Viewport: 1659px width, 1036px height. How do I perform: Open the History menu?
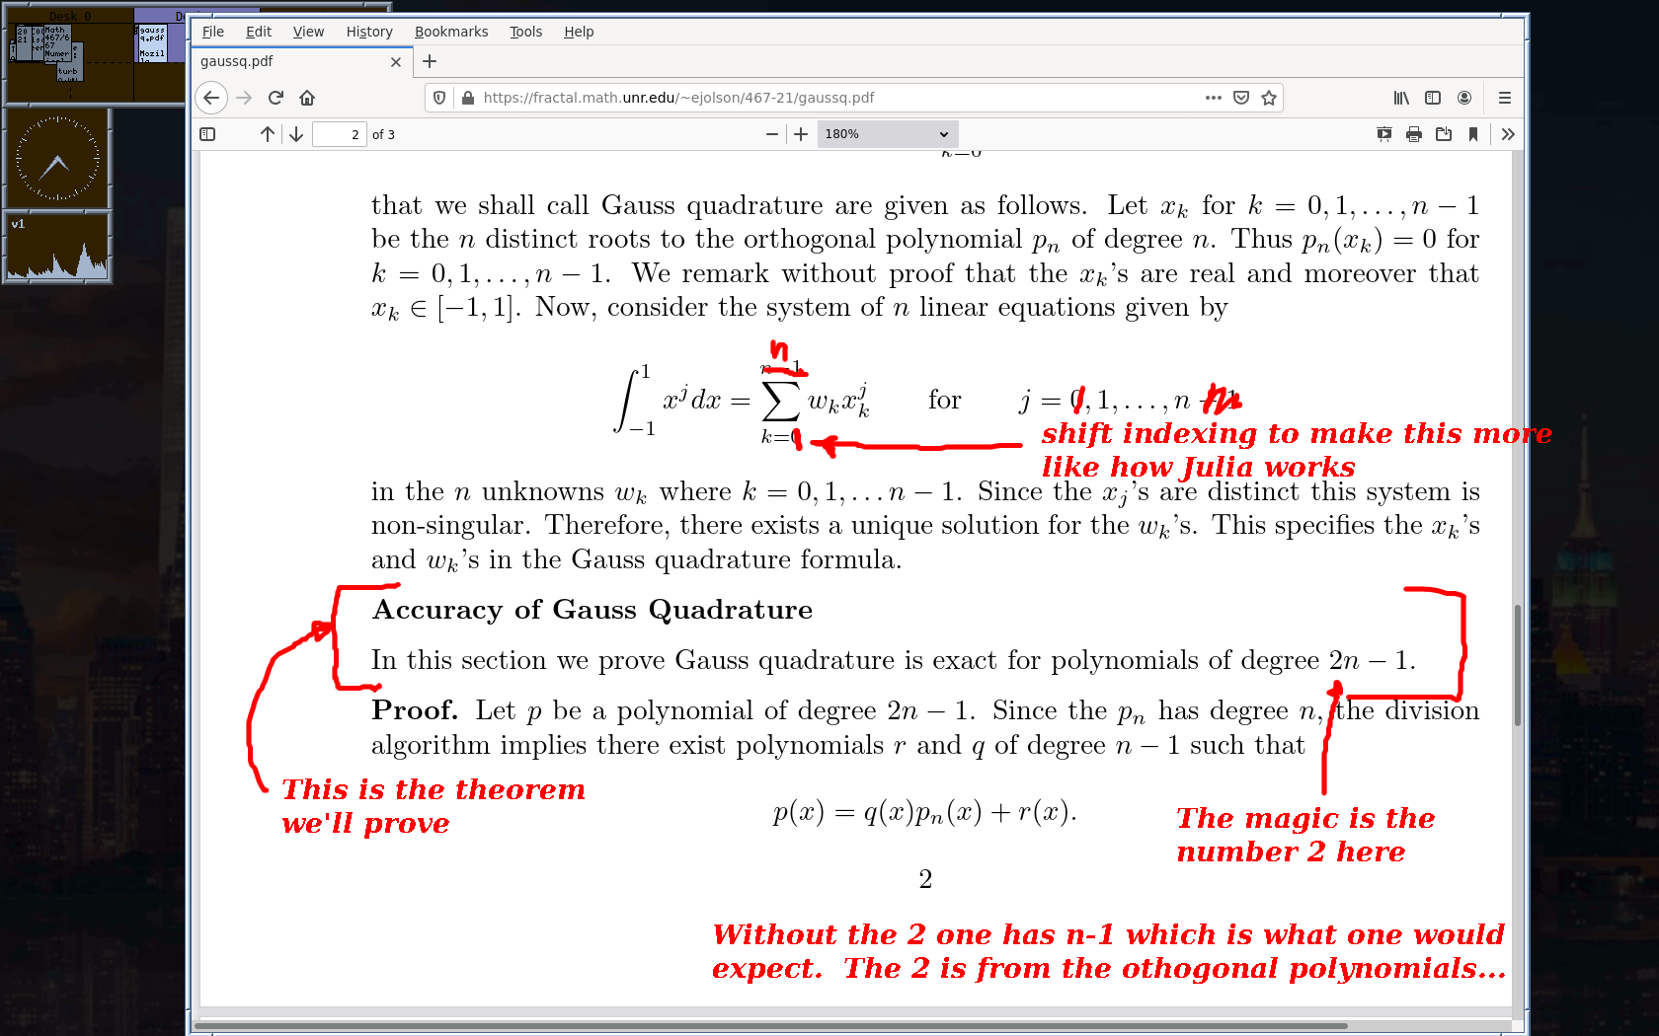pos(369,32)
